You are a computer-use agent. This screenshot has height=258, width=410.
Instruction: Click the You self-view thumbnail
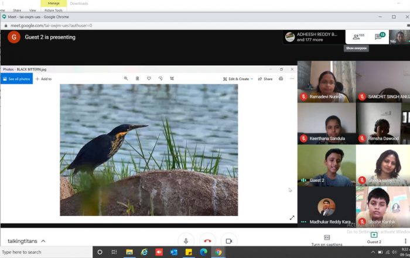pos(399,37)
